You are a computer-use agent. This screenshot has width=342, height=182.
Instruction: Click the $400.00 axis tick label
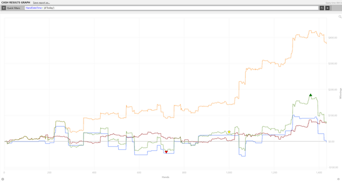333,38
